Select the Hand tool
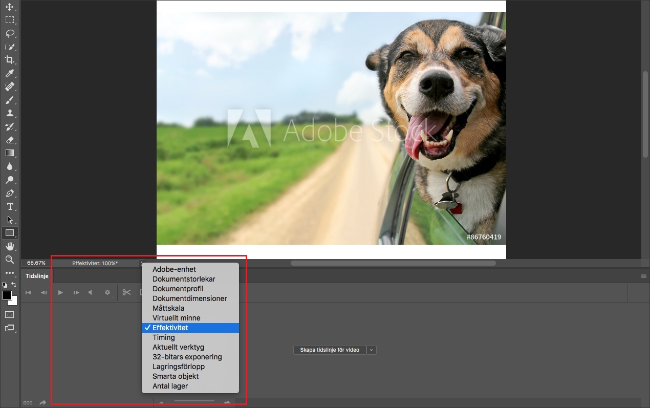This screenshot has width=650, height=408. [10, 246]
